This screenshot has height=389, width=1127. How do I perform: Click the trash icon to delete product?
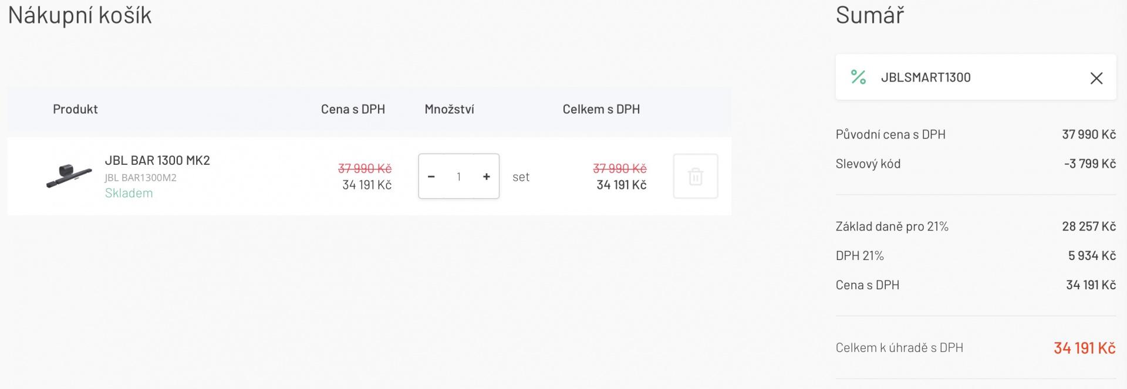coord(695,176)
